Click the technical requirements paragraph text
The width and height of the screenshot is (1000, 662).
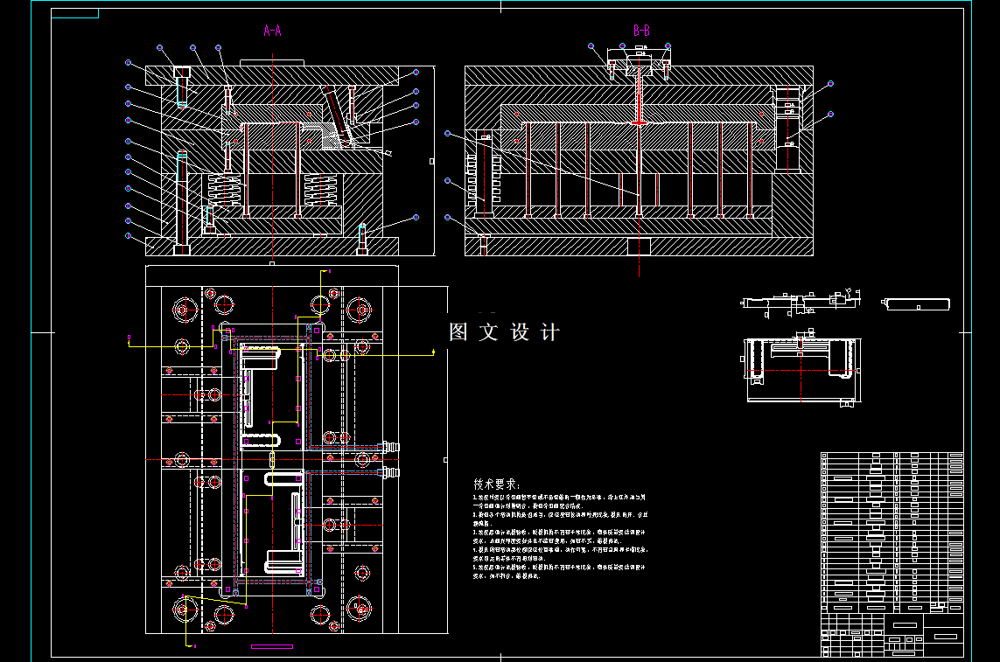560,536
